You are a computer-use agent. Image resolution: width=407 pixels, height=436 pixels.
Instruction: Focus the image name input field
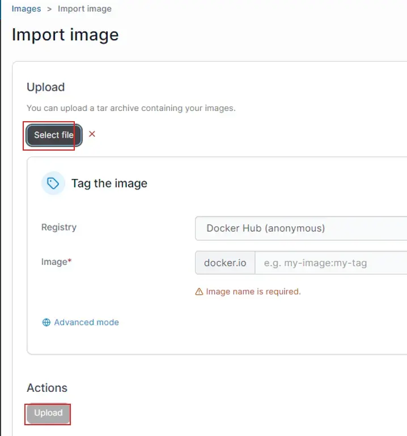pos(331,263)
